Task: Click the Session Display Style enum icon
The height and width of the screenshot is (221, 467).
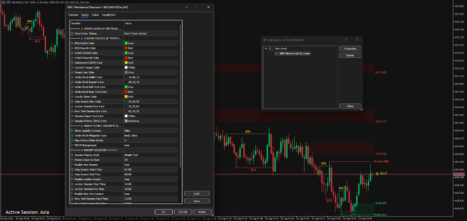Action: point(72,155)
